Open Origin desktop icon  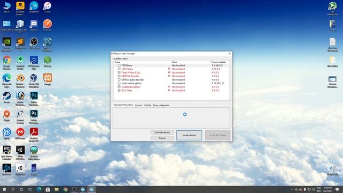(7, 116)
